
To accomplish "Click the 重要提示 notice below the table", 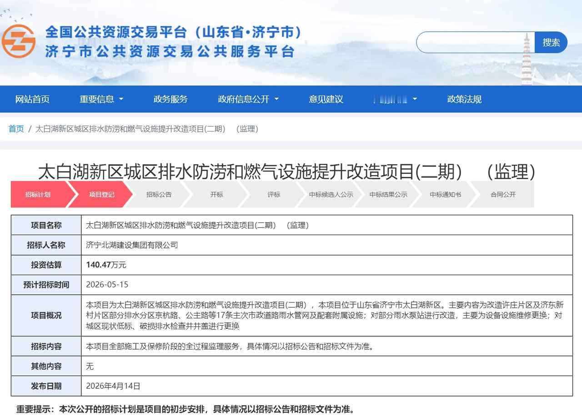I will tap(186, 409).
